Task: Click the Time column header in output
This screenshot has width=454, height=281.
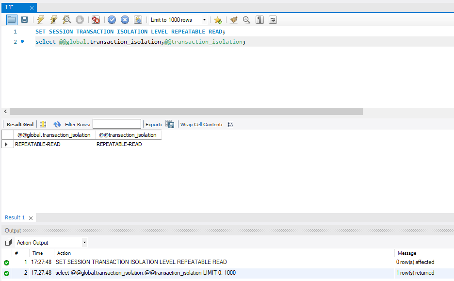Action: [x=38, y=253]
